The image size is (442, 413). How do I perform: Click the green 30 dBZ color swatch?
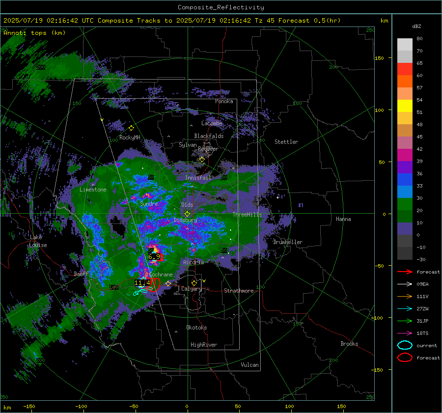pos(405,204)
